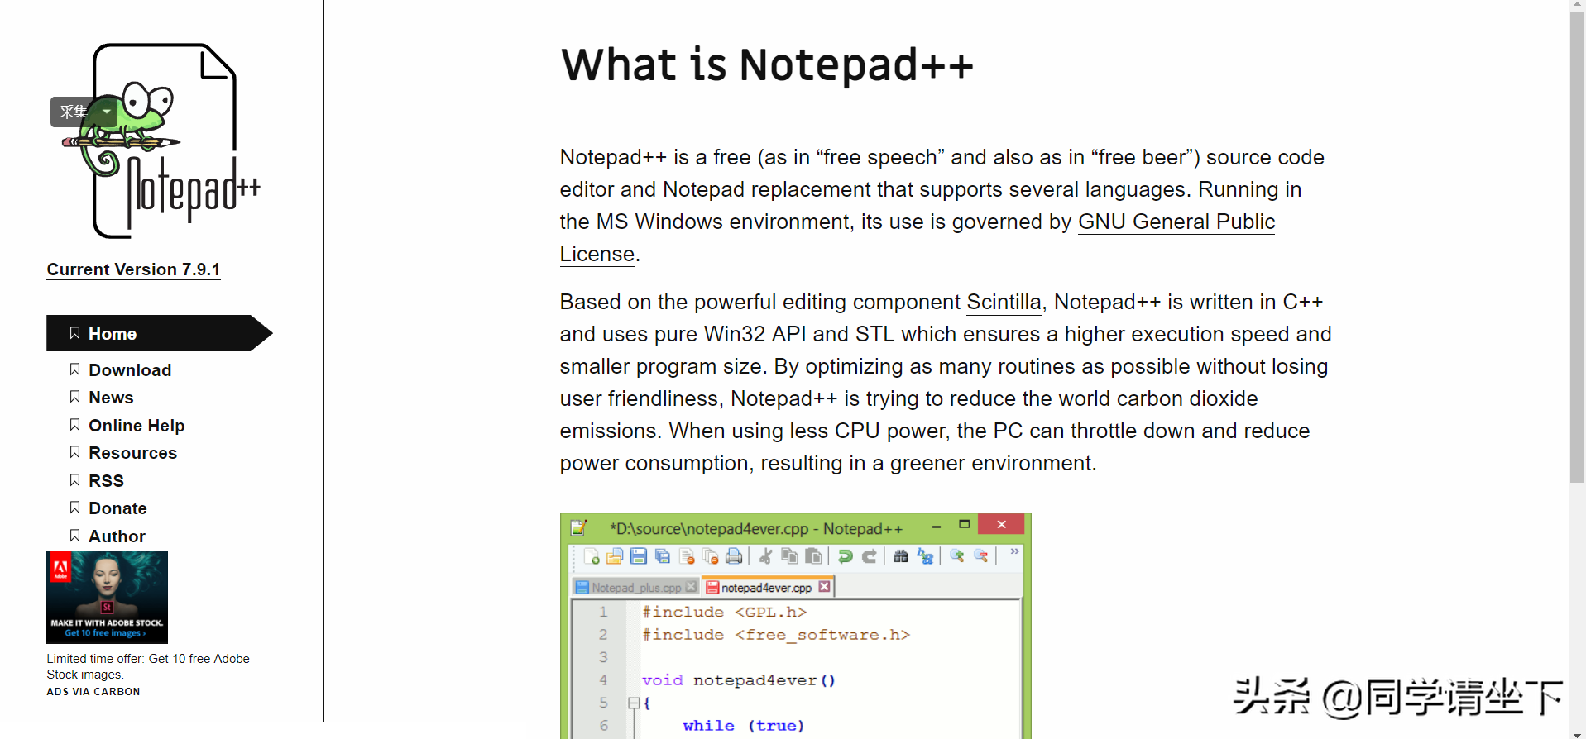Image resolution: width=1586 pixels, height=739 pixels.
Task: Click the Save All icon in the toolbar
Action: pos(663,556)
